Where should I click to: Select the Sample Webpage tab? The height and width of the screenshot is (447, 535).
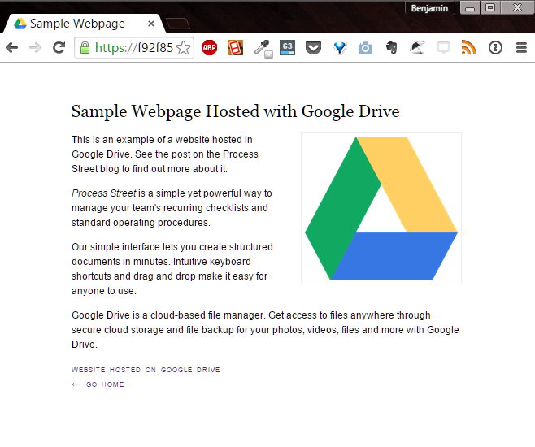(84, 24)
